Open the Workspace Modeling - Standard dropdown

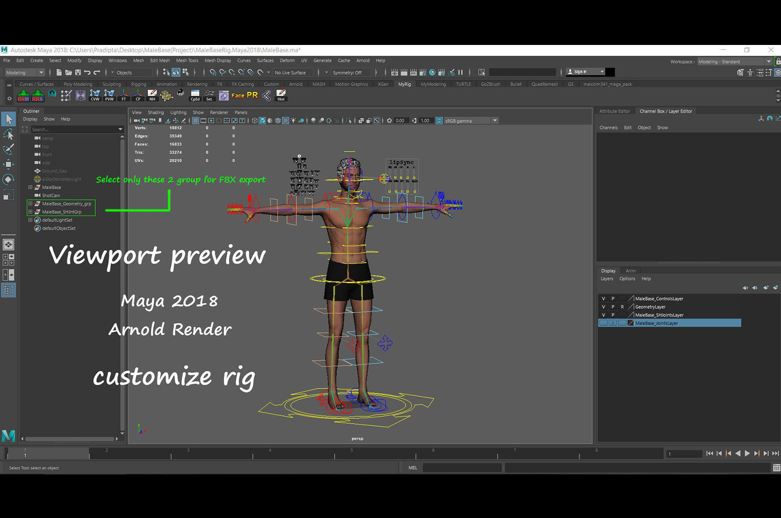[735, 62]
